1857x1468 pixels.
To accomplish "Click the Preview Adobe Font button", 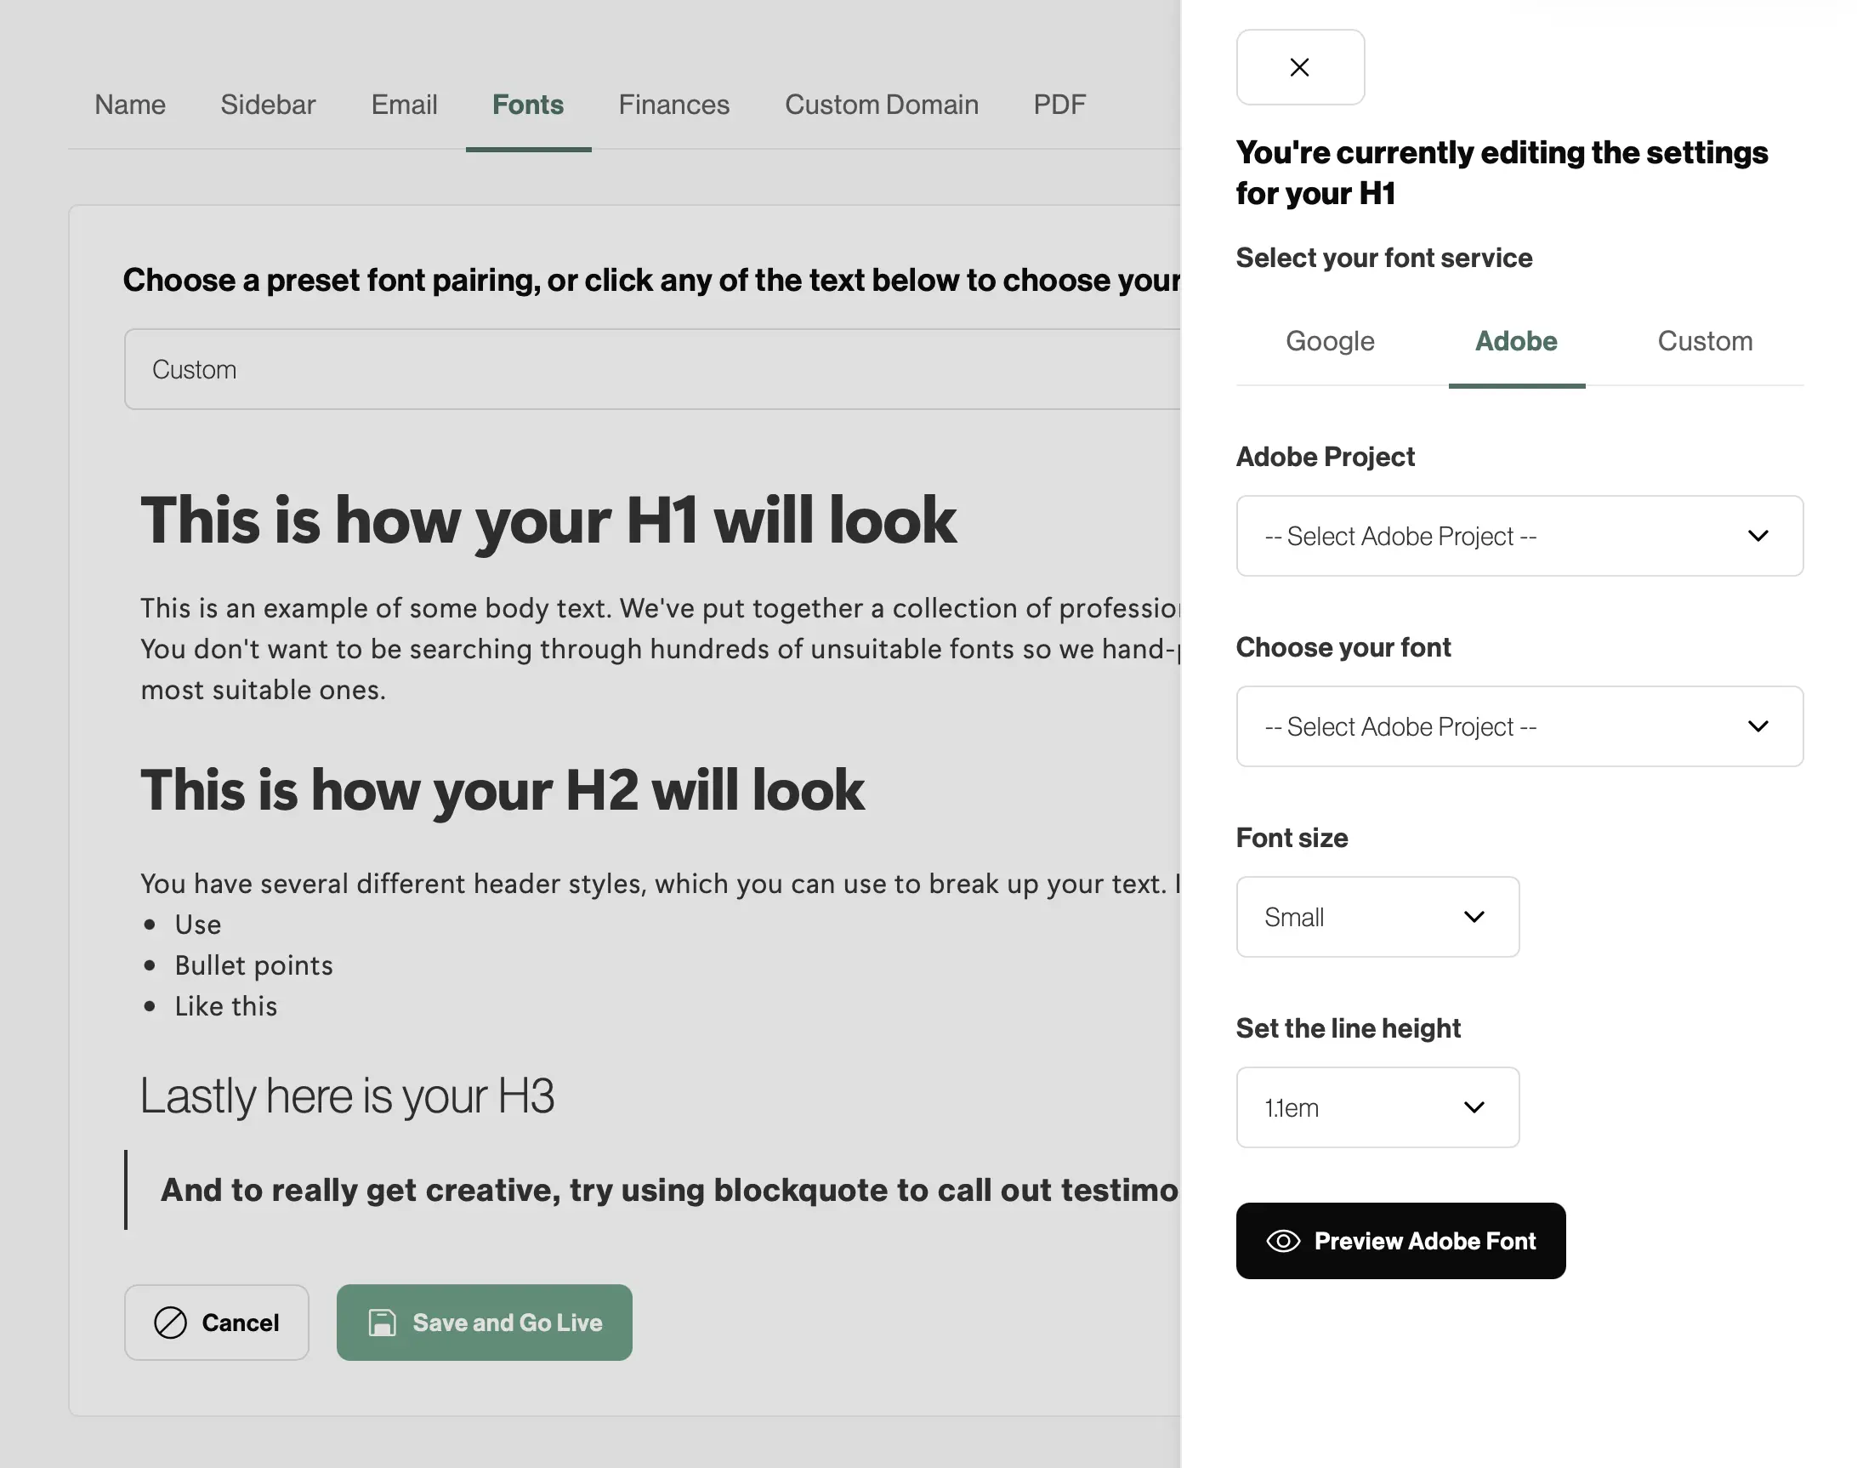I will tap(1400, 1240).
